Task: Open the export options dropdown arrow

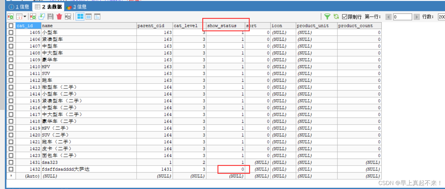Action: [x=25, y=16]
